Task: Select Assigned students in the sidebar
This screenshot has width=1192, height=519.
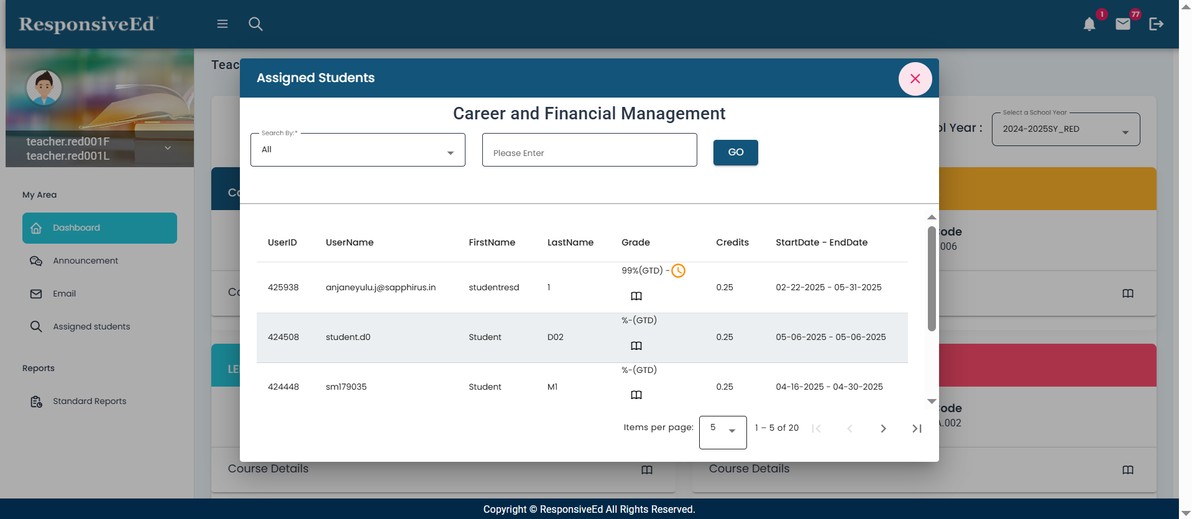Action: point(91,327)
